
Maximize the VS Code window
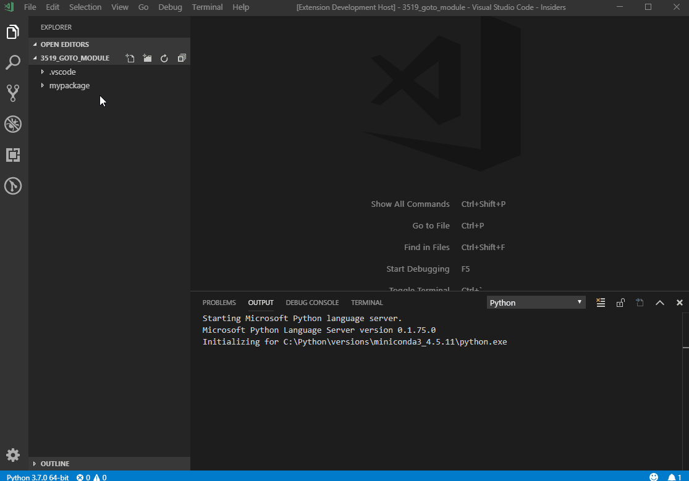click(x=648, y=7)
